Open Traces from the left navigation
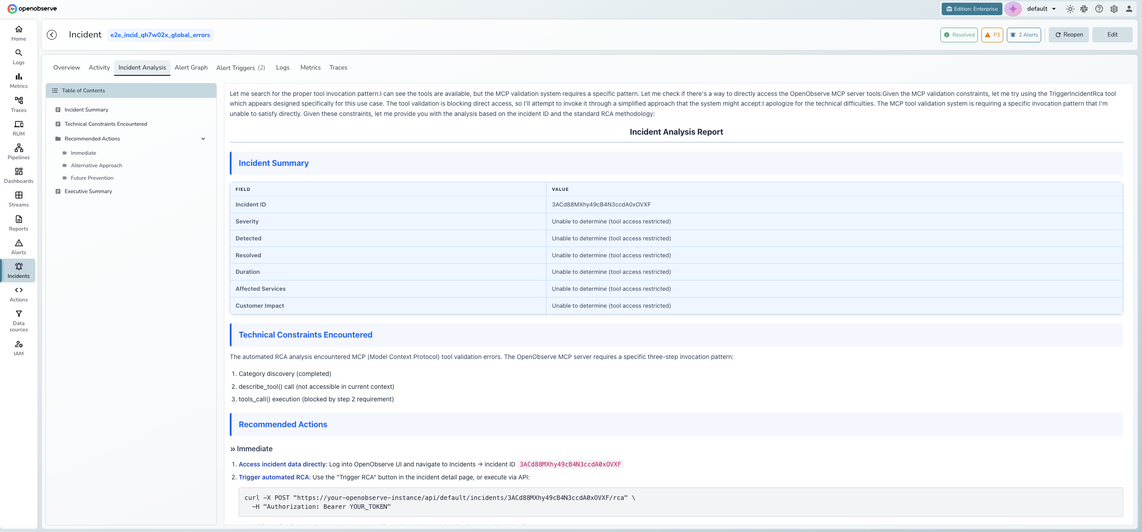The width and height of the screenshot is (1142, 532). pyautogui.click(x=18, y=103)
